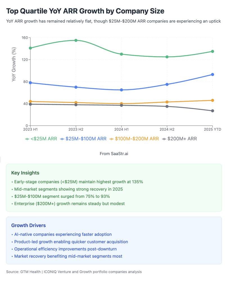This screenshot has width=226, height=281.
Task: Select the gray data point at 2025 YTD
Action: pyautogui.click(x=213, y=111)
